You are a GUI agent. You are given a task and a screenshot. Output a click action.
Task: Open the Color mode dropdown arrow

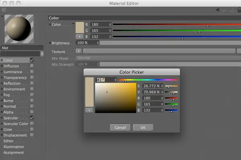pyautogui.click(x=73, y=24)
